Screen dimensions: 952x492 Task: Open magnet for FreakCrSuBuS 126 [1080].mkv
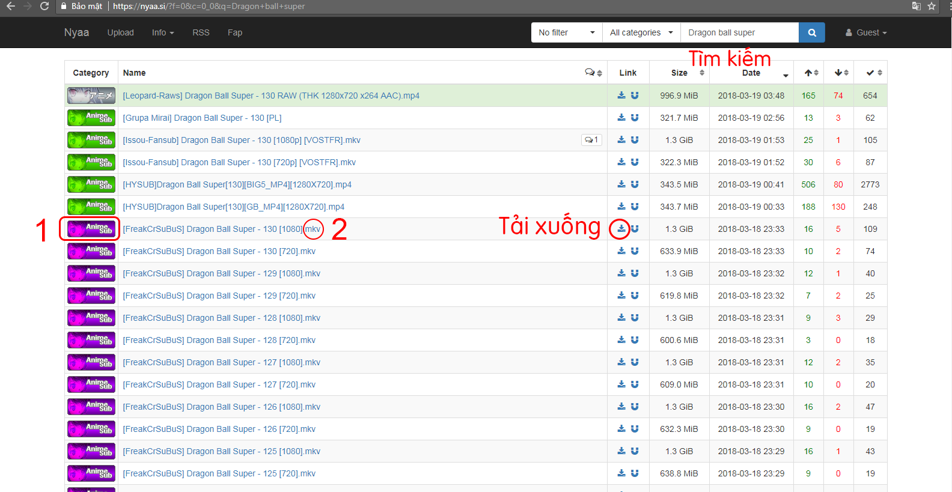[x=635, y=407]
